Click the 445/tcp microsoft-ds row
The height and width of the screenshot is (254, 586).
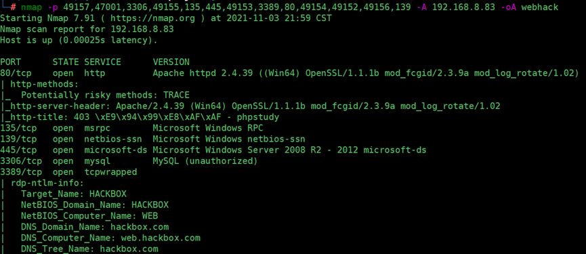click(x=213, y=150)
